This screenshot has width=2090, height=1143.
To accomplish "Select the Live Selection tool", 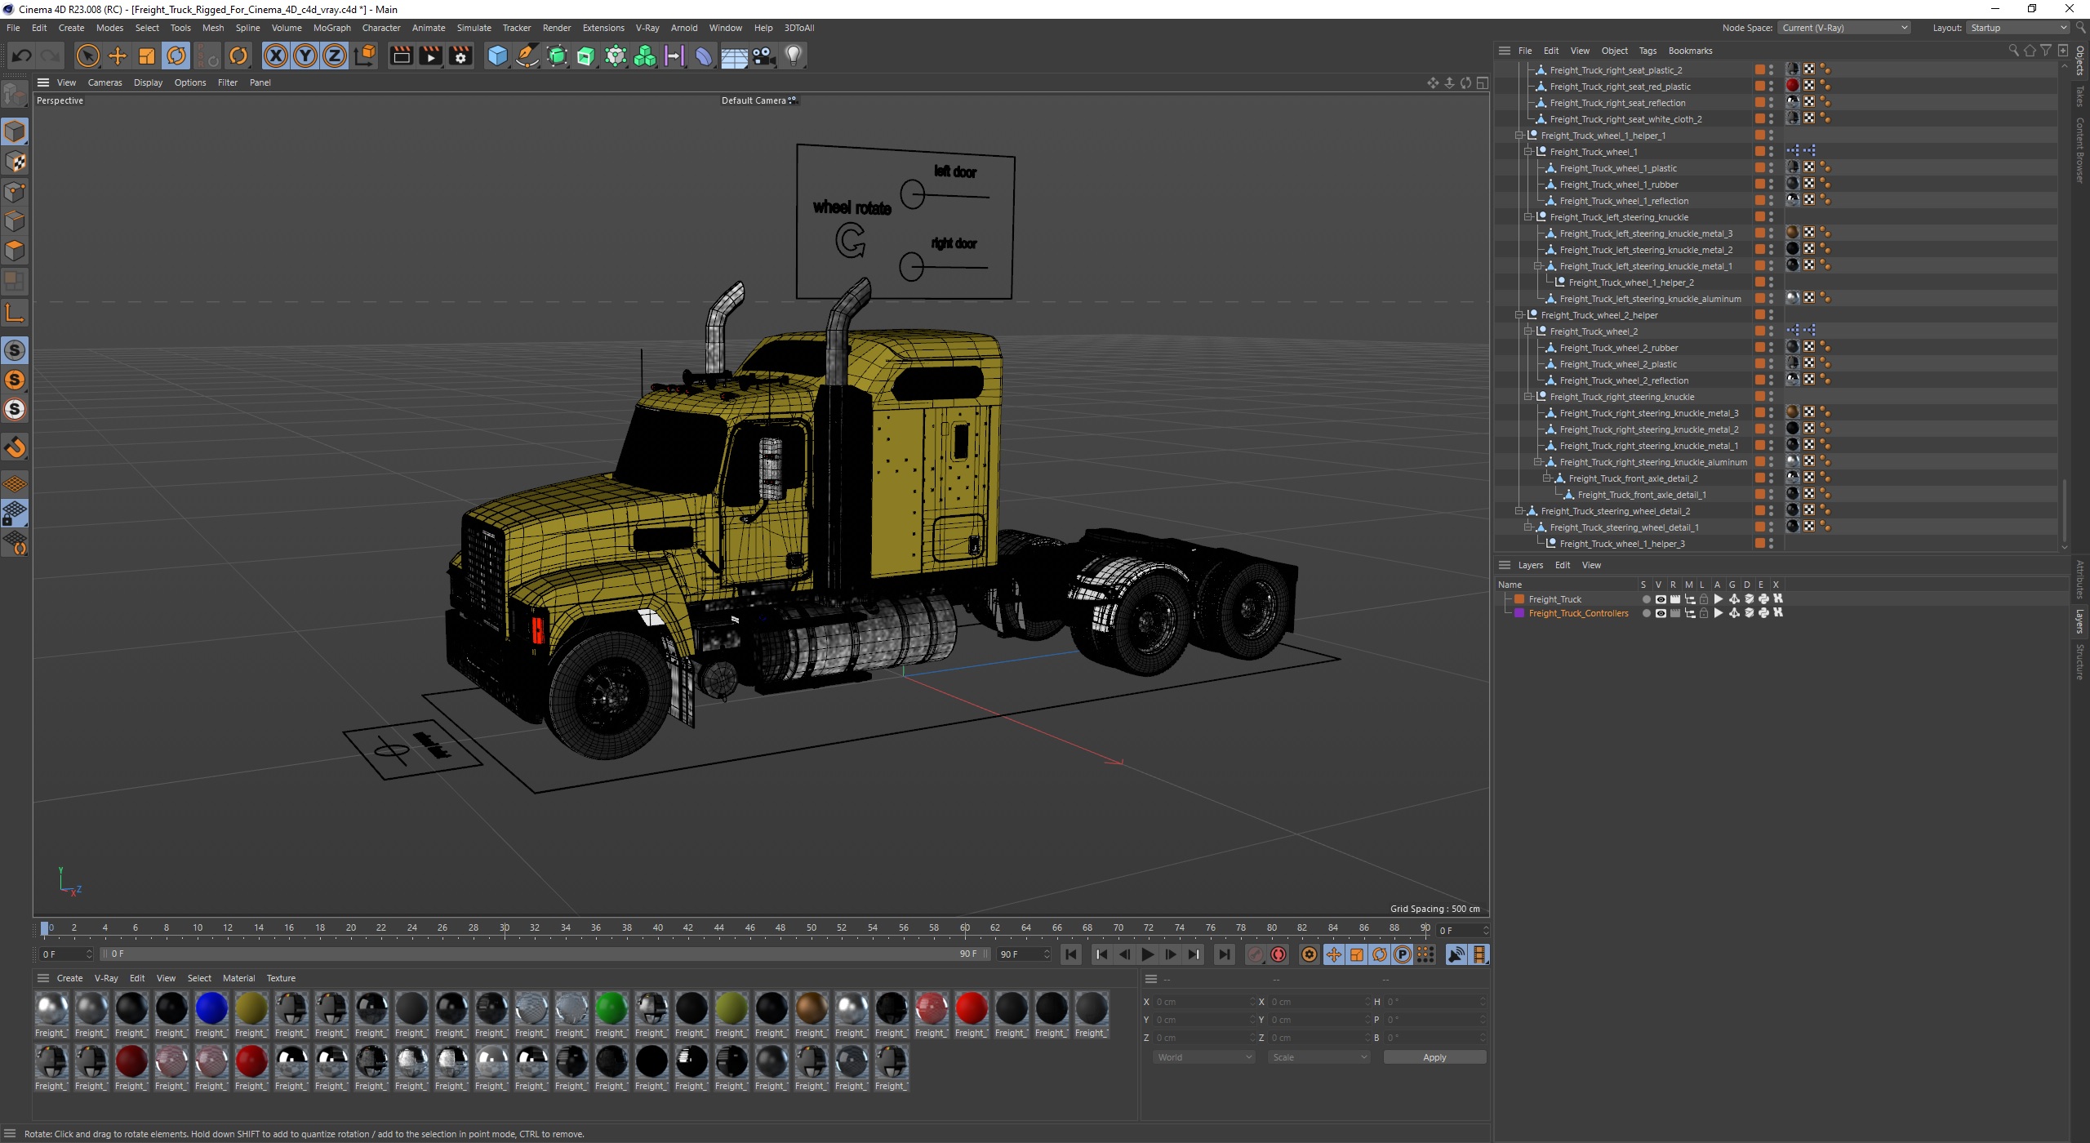I will 89,54.
